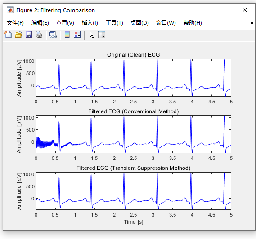Insert legend toolbar icon
This screenshot has width=256, height=239.
[x=77, y=35]
